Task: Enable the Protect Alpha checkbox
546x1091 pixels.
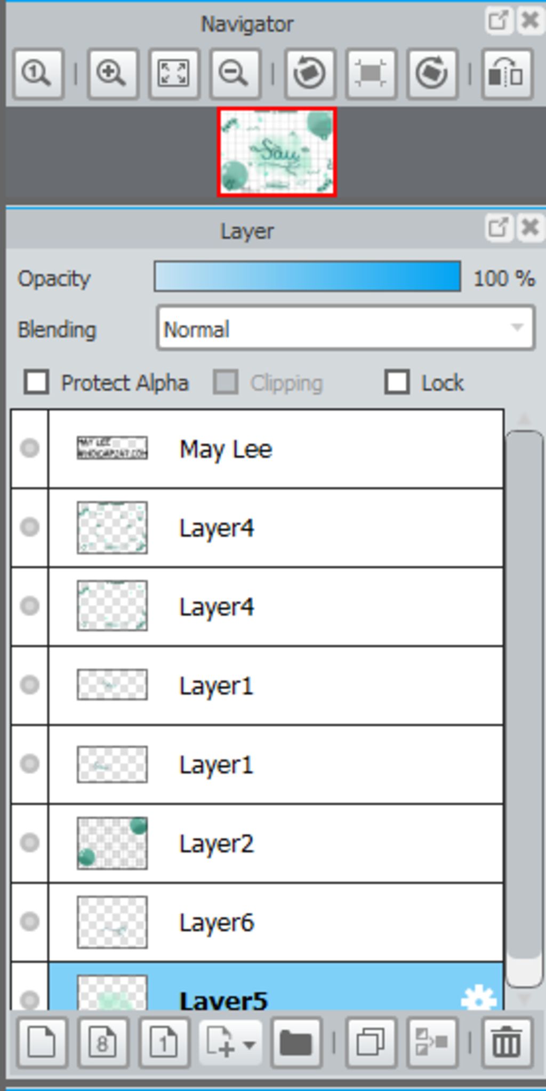Action: [36, 383]
